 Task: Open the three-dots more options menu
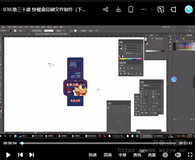[143, 9]
